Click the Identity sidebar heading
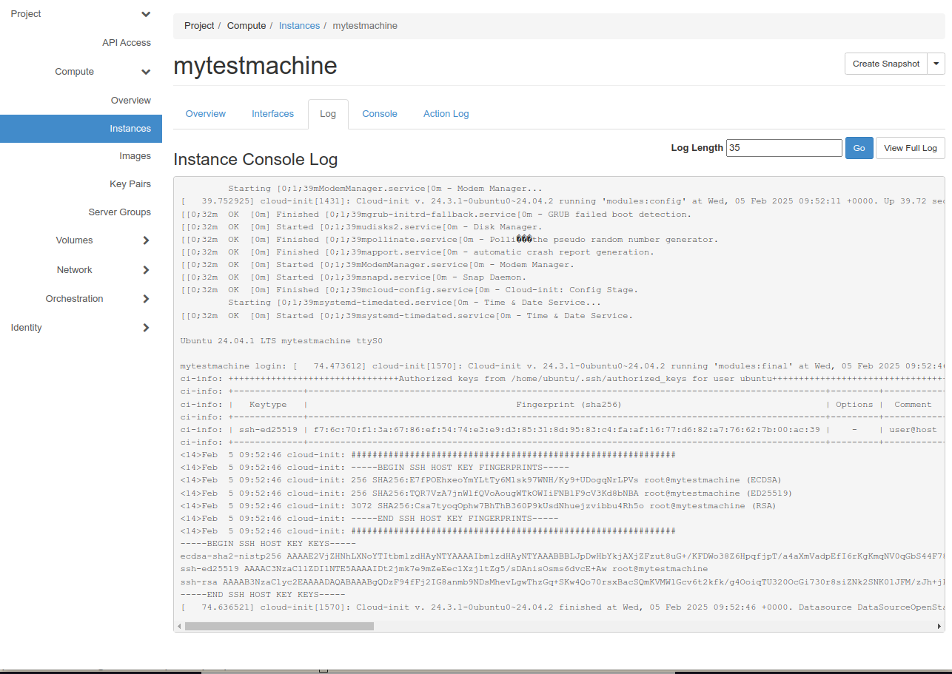The height and width of the screenshot is (674, 952). [x=26, y=328]
